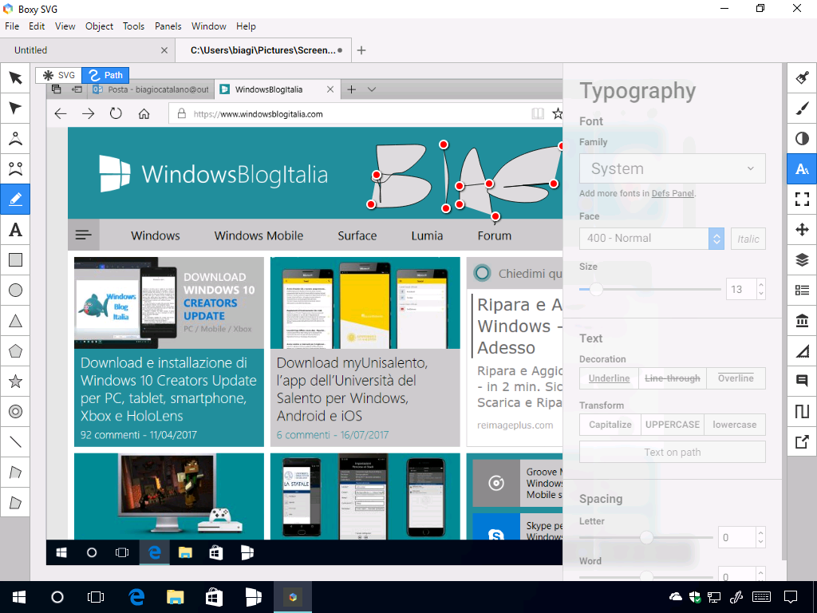The height and width of the screenshot is (613, 817).
Task: Open the Windows Start menu
Action: (19, 597)
